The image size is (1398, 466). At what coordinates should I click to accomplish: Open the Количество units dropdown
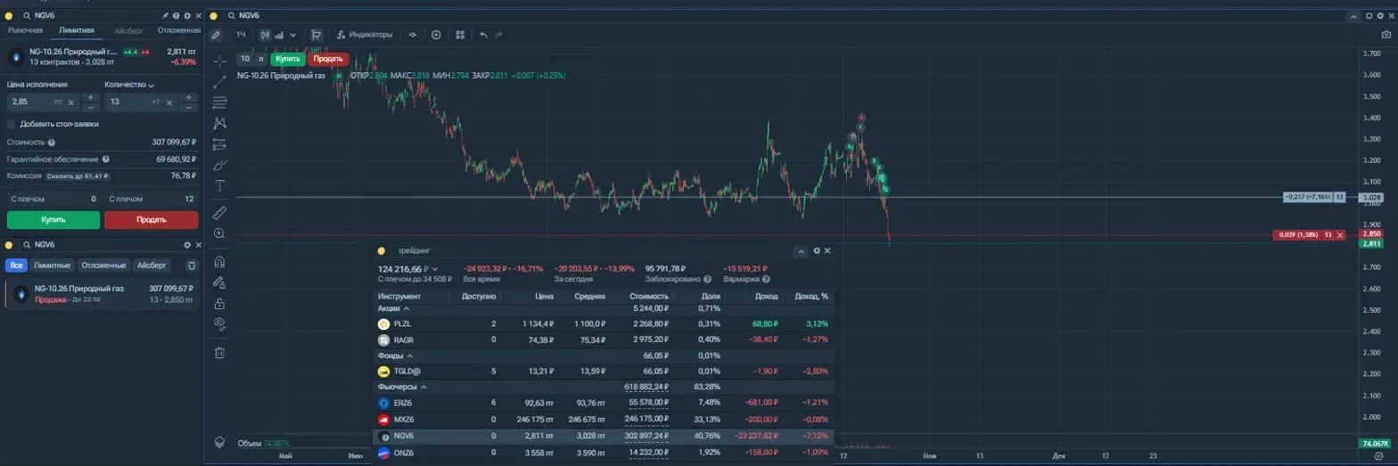coord(129,85)
